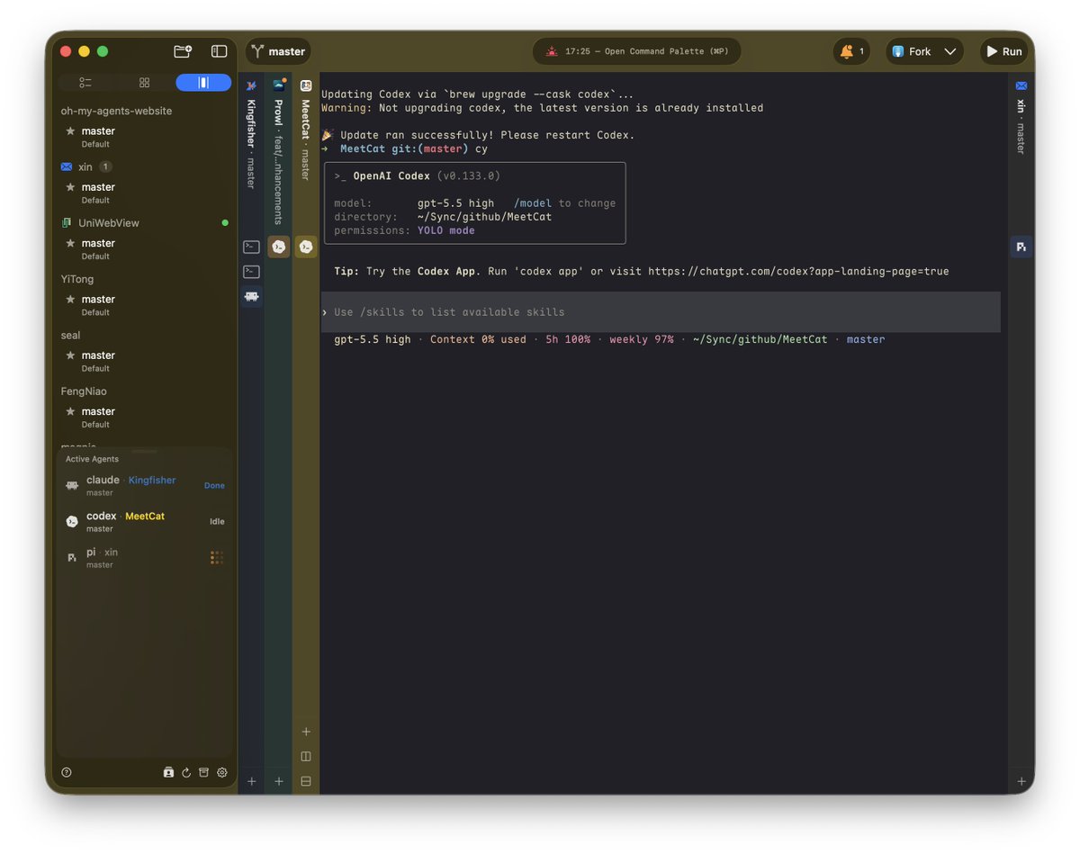Screen dimensions: 1080x854
Task: Click the chatgpt.com codex URL in tip
Action: [798, 271]
